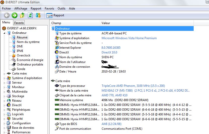Image resolution: width=209 pixels, height=134 pixels.
Task: Open the 8.0.7600.16385 version link
Action: coord(111,48)
